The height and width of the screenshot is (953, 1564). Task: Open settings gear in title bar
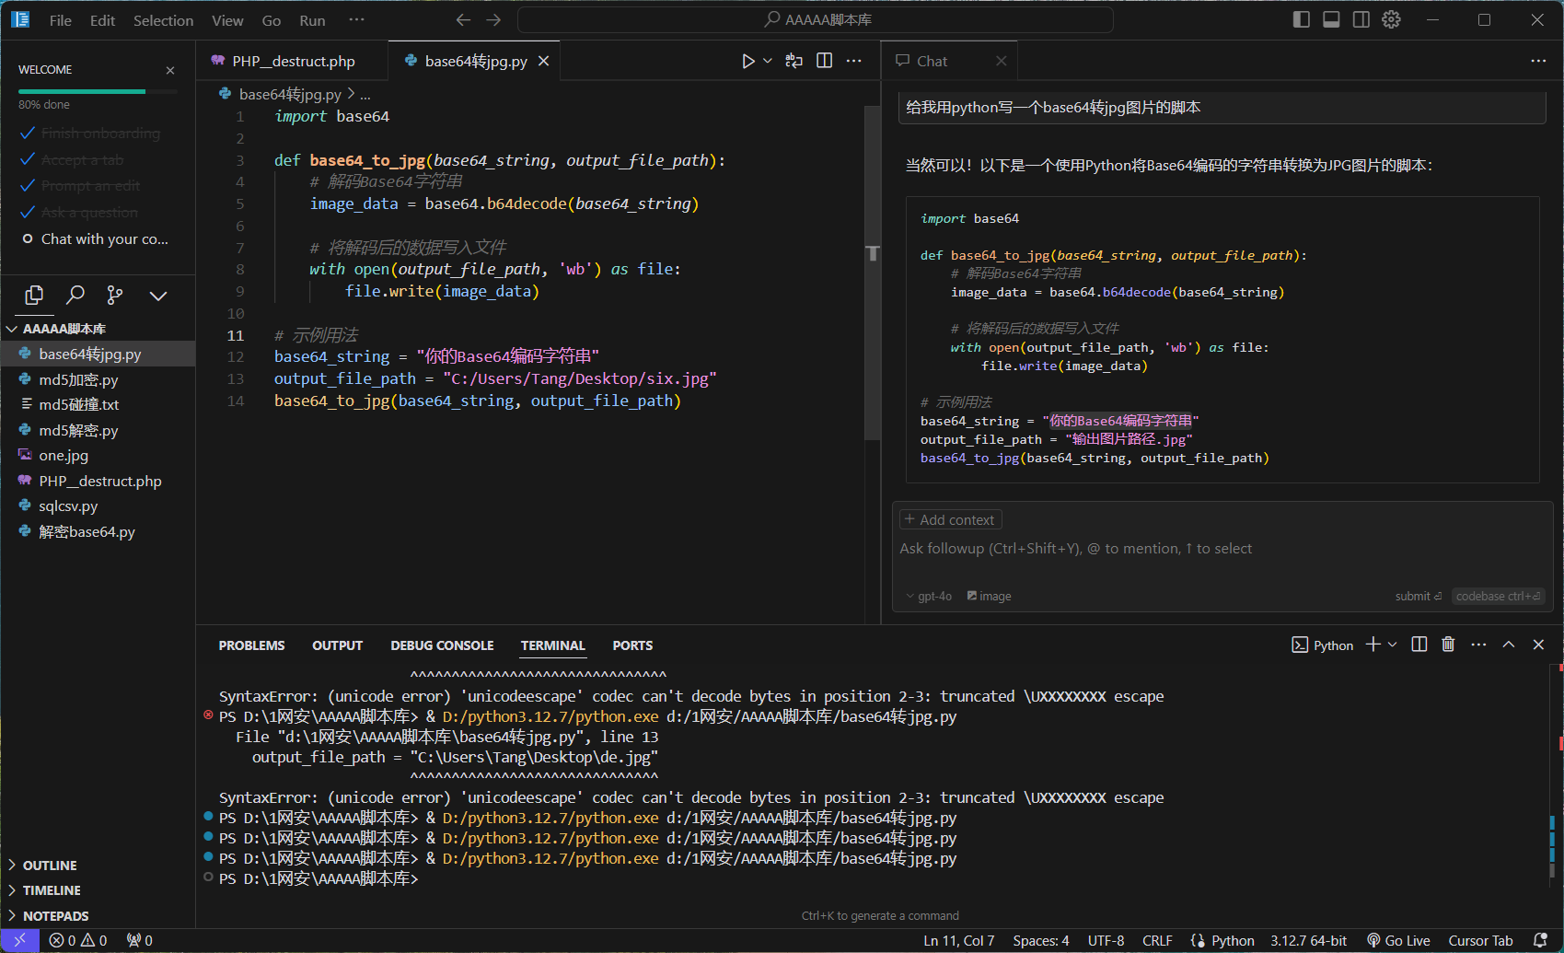point(1391,19)
